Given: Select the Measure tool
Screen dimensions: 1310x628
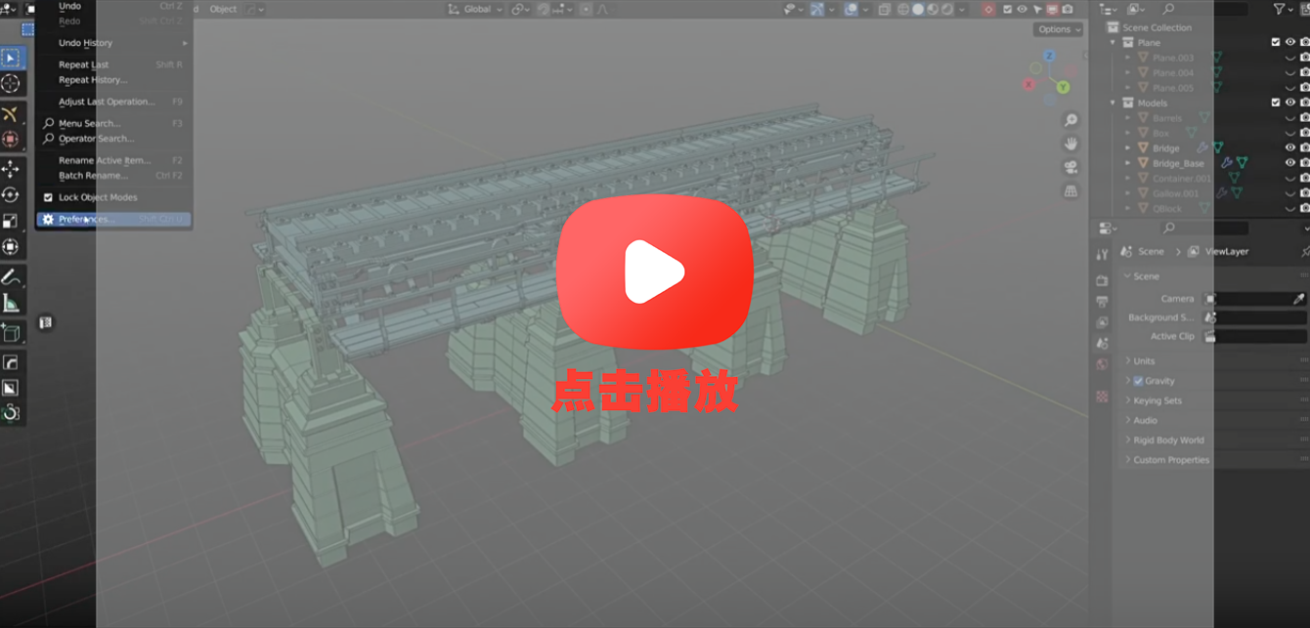Looking at the screenshot, I should pyautogui.click(x=11, y=304).
